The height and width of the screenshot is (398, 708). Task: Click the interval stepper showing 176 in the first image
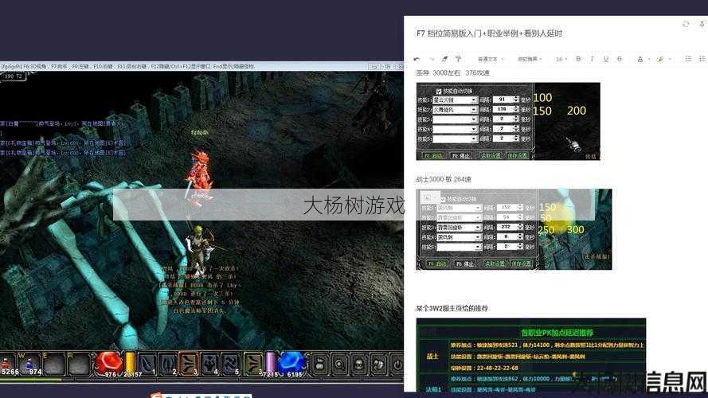tap(516, 110)
